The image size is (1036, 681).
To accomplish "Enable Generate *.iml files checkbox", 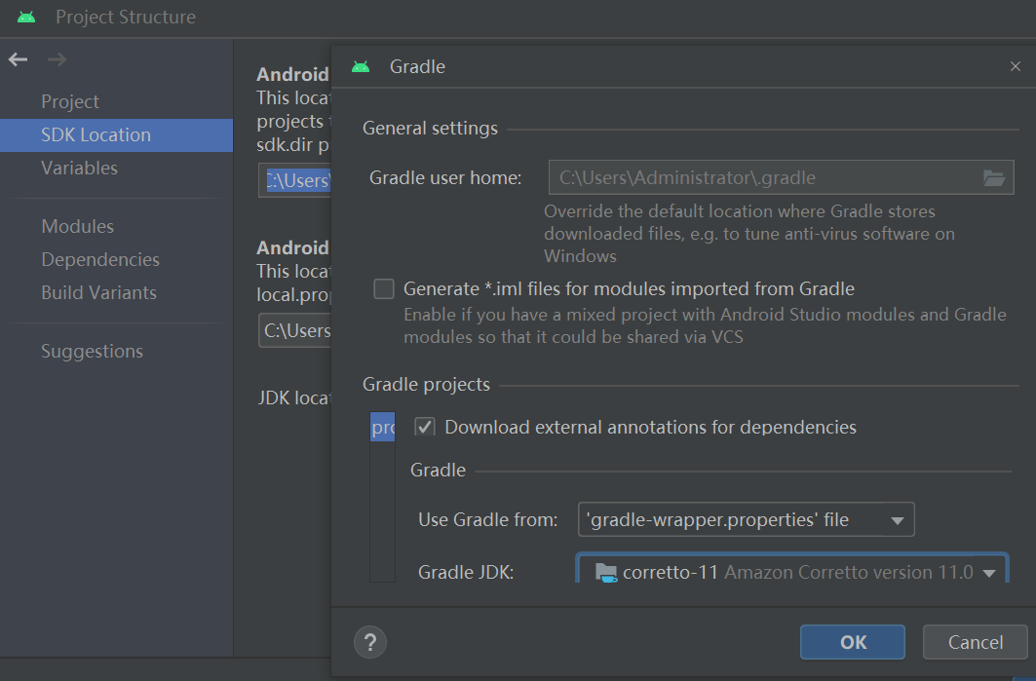I will (385, 289).
